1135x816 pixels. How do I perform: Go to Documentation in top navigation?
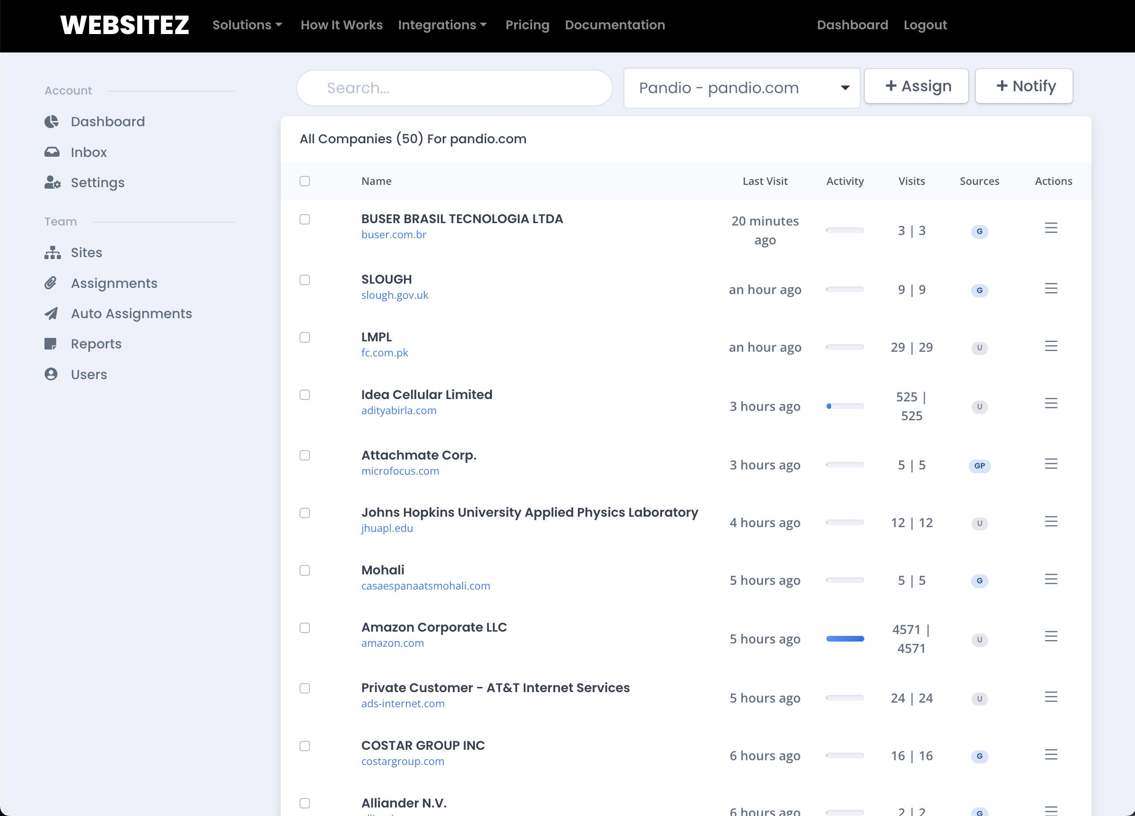point(615,25)
